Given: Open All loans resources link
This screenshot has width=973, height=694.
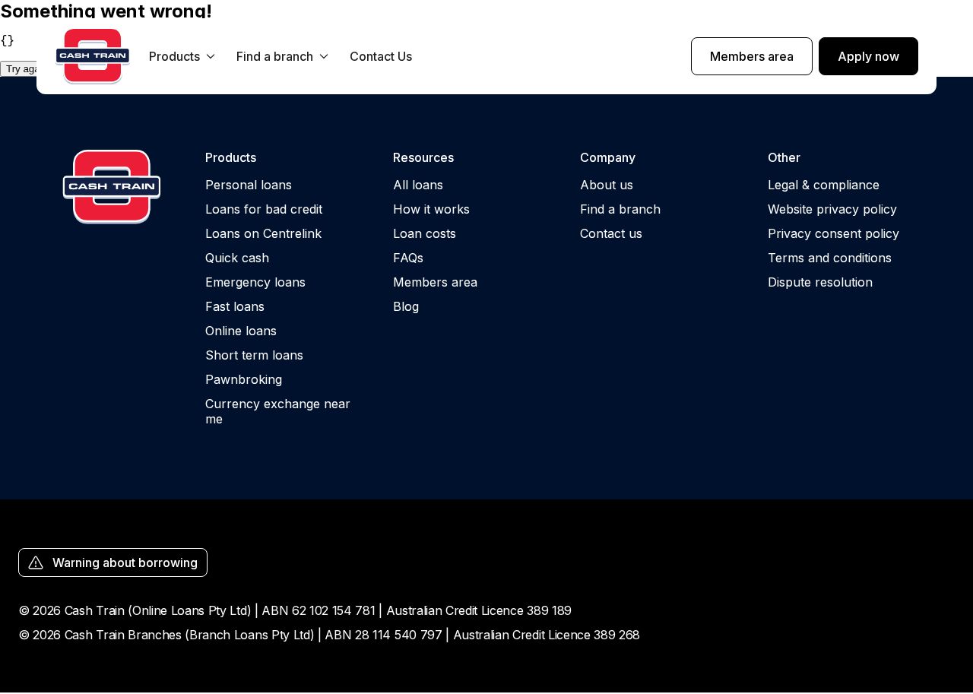Looking at the screenshot, I should point(418,185).
